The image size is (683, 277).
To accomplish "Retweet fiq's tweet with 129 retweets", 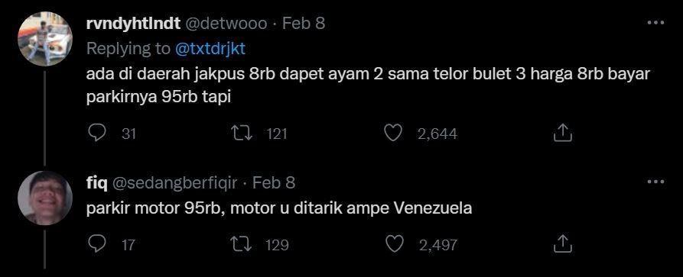I will tap(242, 244).
